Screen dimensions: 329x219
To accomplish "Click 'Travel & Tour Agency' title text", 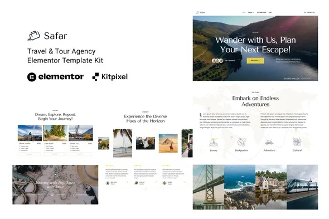I will pos(61,51).
